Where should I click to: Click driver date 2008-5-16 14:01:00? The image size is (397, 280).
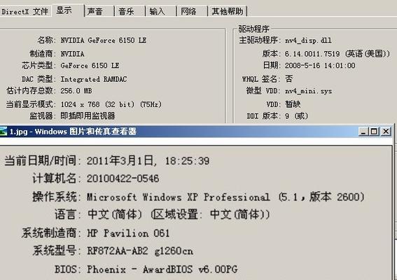tap(320, 66)
